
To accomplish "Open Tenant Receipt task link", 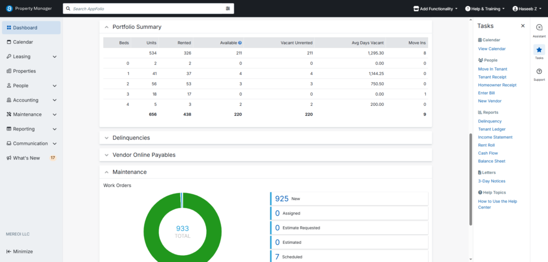I will pos(492,77).
